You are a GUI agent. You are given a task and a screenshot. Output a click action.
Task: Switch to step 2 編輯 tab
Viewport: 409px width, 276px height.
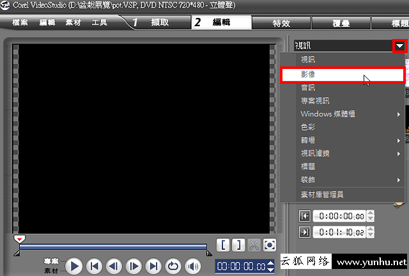tap(221, 22)
